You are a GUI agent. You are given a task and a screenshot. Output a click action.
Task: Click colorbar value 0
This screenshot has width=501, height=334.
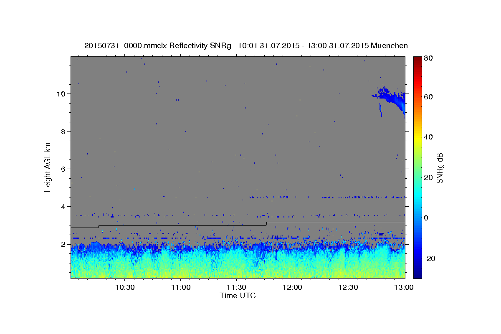pos(426,218)
